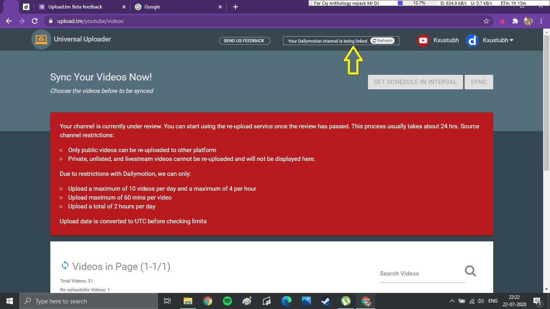Open Task View on the taskbar
550x309 pixels.
point(167,301)
